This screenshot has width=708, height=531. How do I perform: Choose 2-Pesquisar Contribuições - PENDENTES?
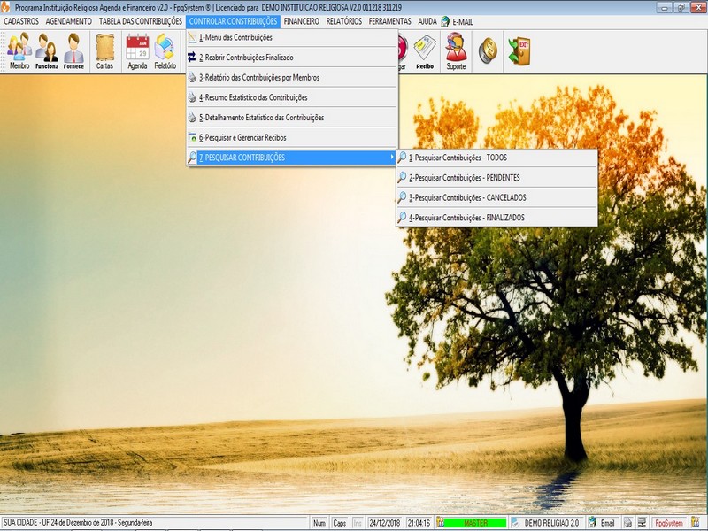pyautogui.click(x=496, y=178)
